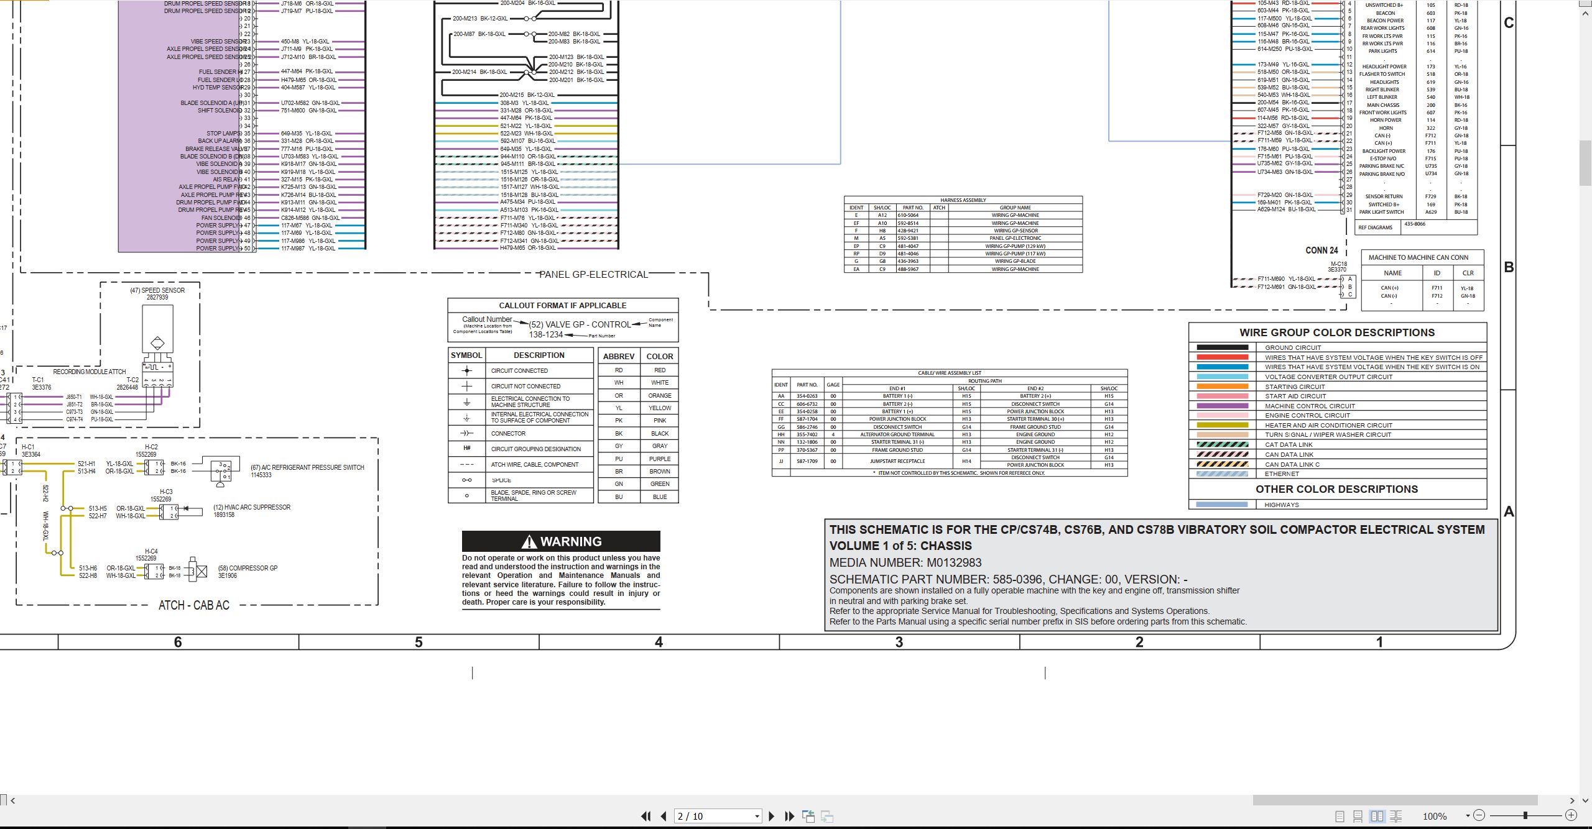Switch to continuous page layout
This screenshot has height=829, width=1592.
click(x=1358, y=816)
